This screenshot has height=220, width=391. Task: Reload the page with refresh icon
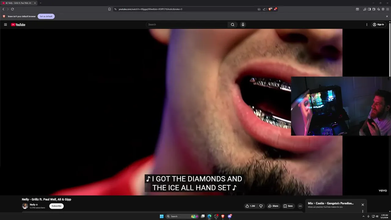click(13, 9)
